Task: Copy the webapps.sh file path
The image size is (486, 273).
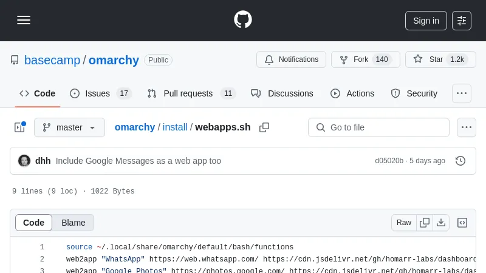Action: click(x=264, y=127)
